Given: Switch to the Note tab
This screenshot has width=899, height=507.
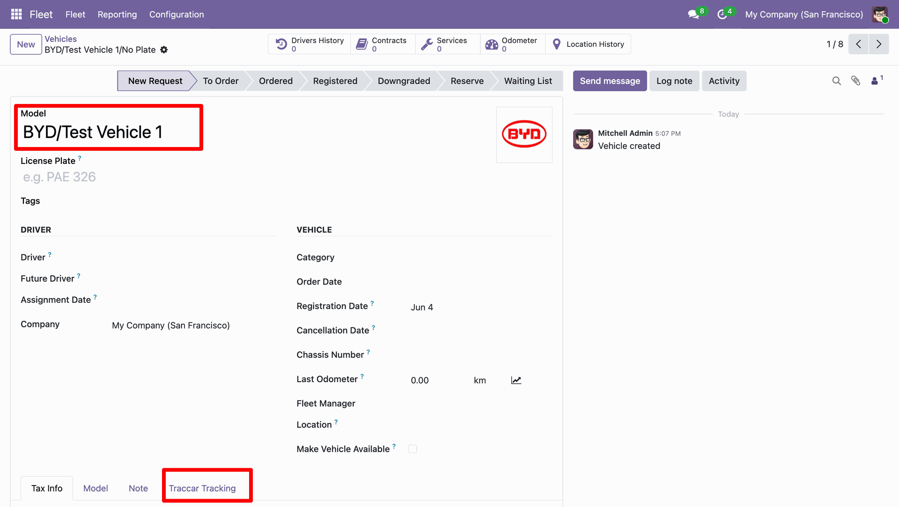Looking at the screenshot, I should click(138, 488).
